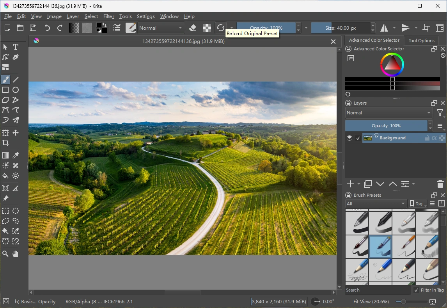Pick a color in the color triangle
The image size is (447, 308).
pos(392,64)
